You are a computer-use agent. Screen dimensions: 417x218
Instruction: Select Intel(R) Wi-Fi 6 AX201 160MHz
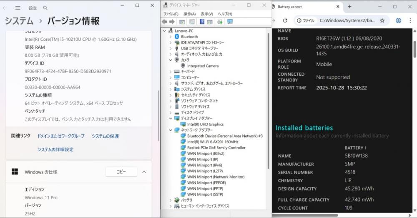click(x=213, y=142)
